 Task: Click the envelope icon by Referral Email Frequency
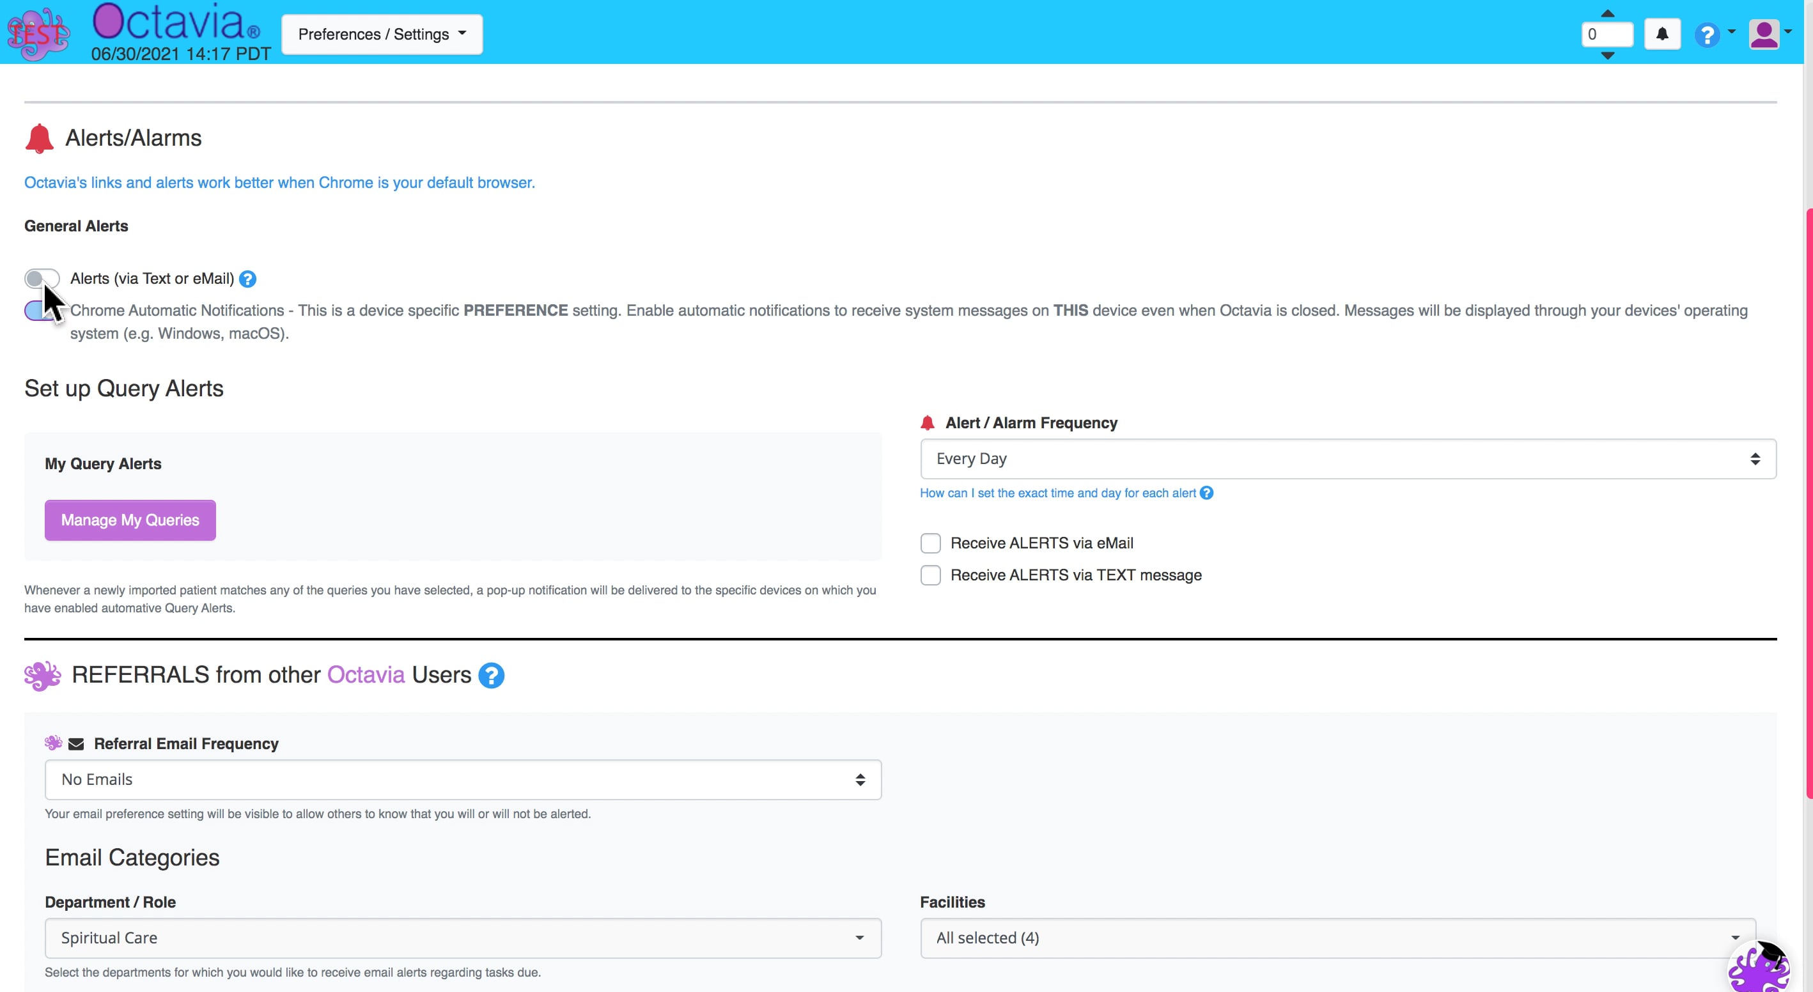[76, 743]
